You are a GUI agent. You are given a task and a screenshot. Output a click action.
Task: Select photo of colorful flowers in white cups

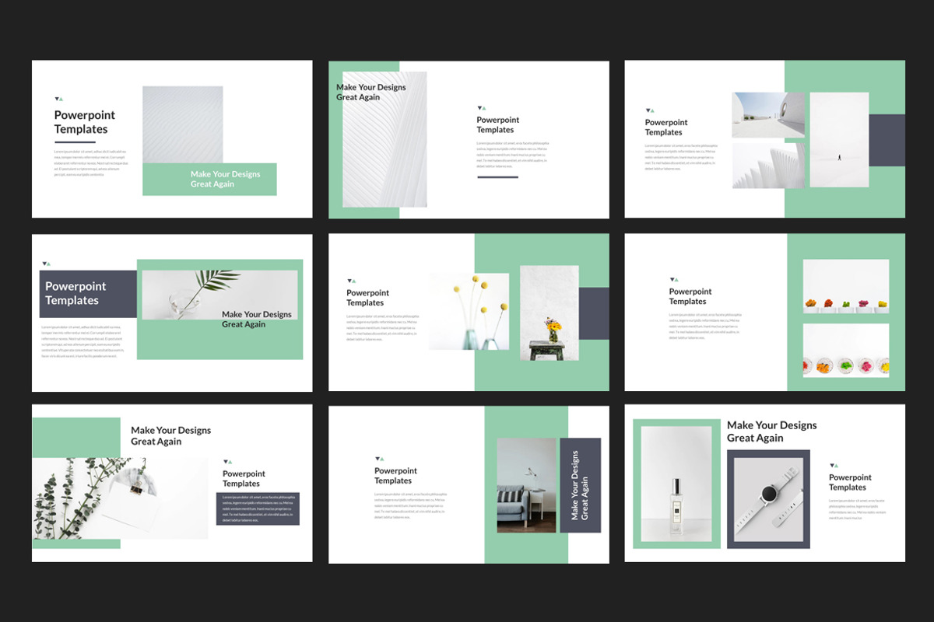click(x=846, y=286)
